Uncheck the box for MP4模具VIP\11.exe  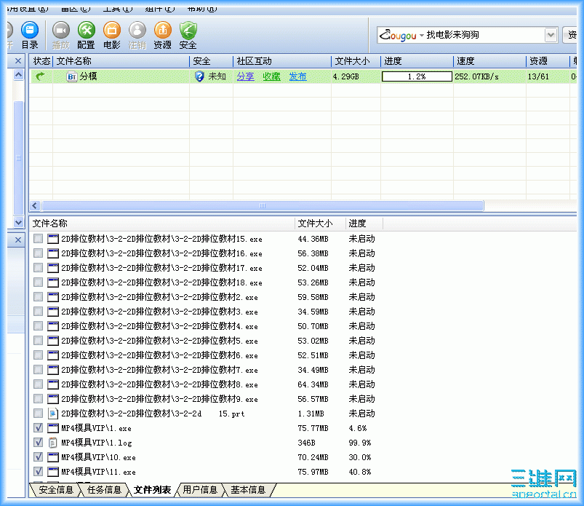pyautogui.click(x=38, y=471)
